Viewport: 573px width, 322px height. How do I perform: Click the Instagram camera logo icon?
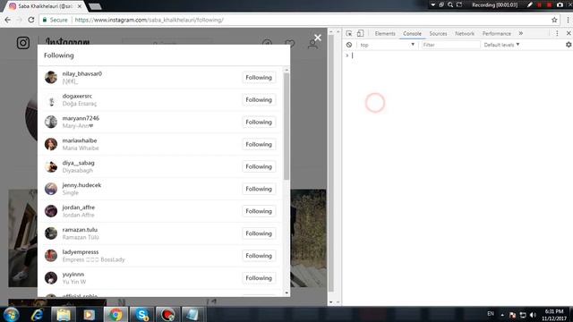pos(23,43)
